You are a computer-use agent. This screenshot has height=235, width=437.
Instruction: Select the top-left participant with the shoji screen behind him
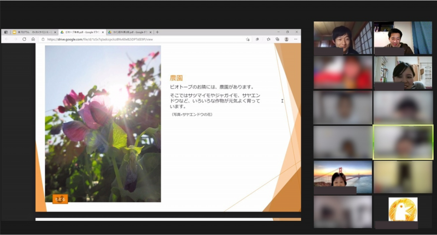coord(343,38)
